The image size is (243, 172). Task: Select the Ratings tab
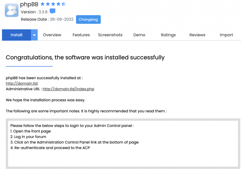click(x=168, y=35)
